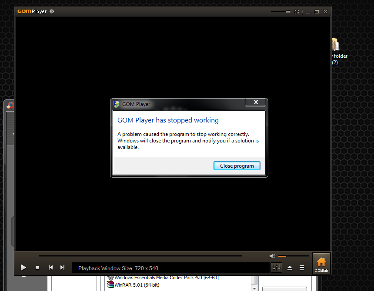Screen dimensions: 374x291
Task: Adjust the volume slider
Action: coord(294,256)
